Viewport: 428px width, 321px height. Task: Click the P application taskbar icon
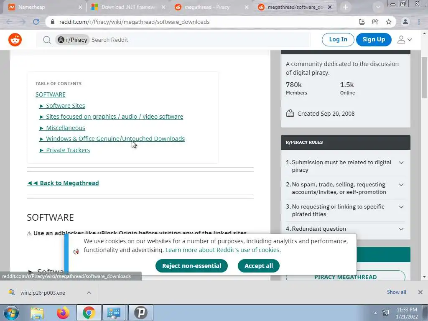140,313
